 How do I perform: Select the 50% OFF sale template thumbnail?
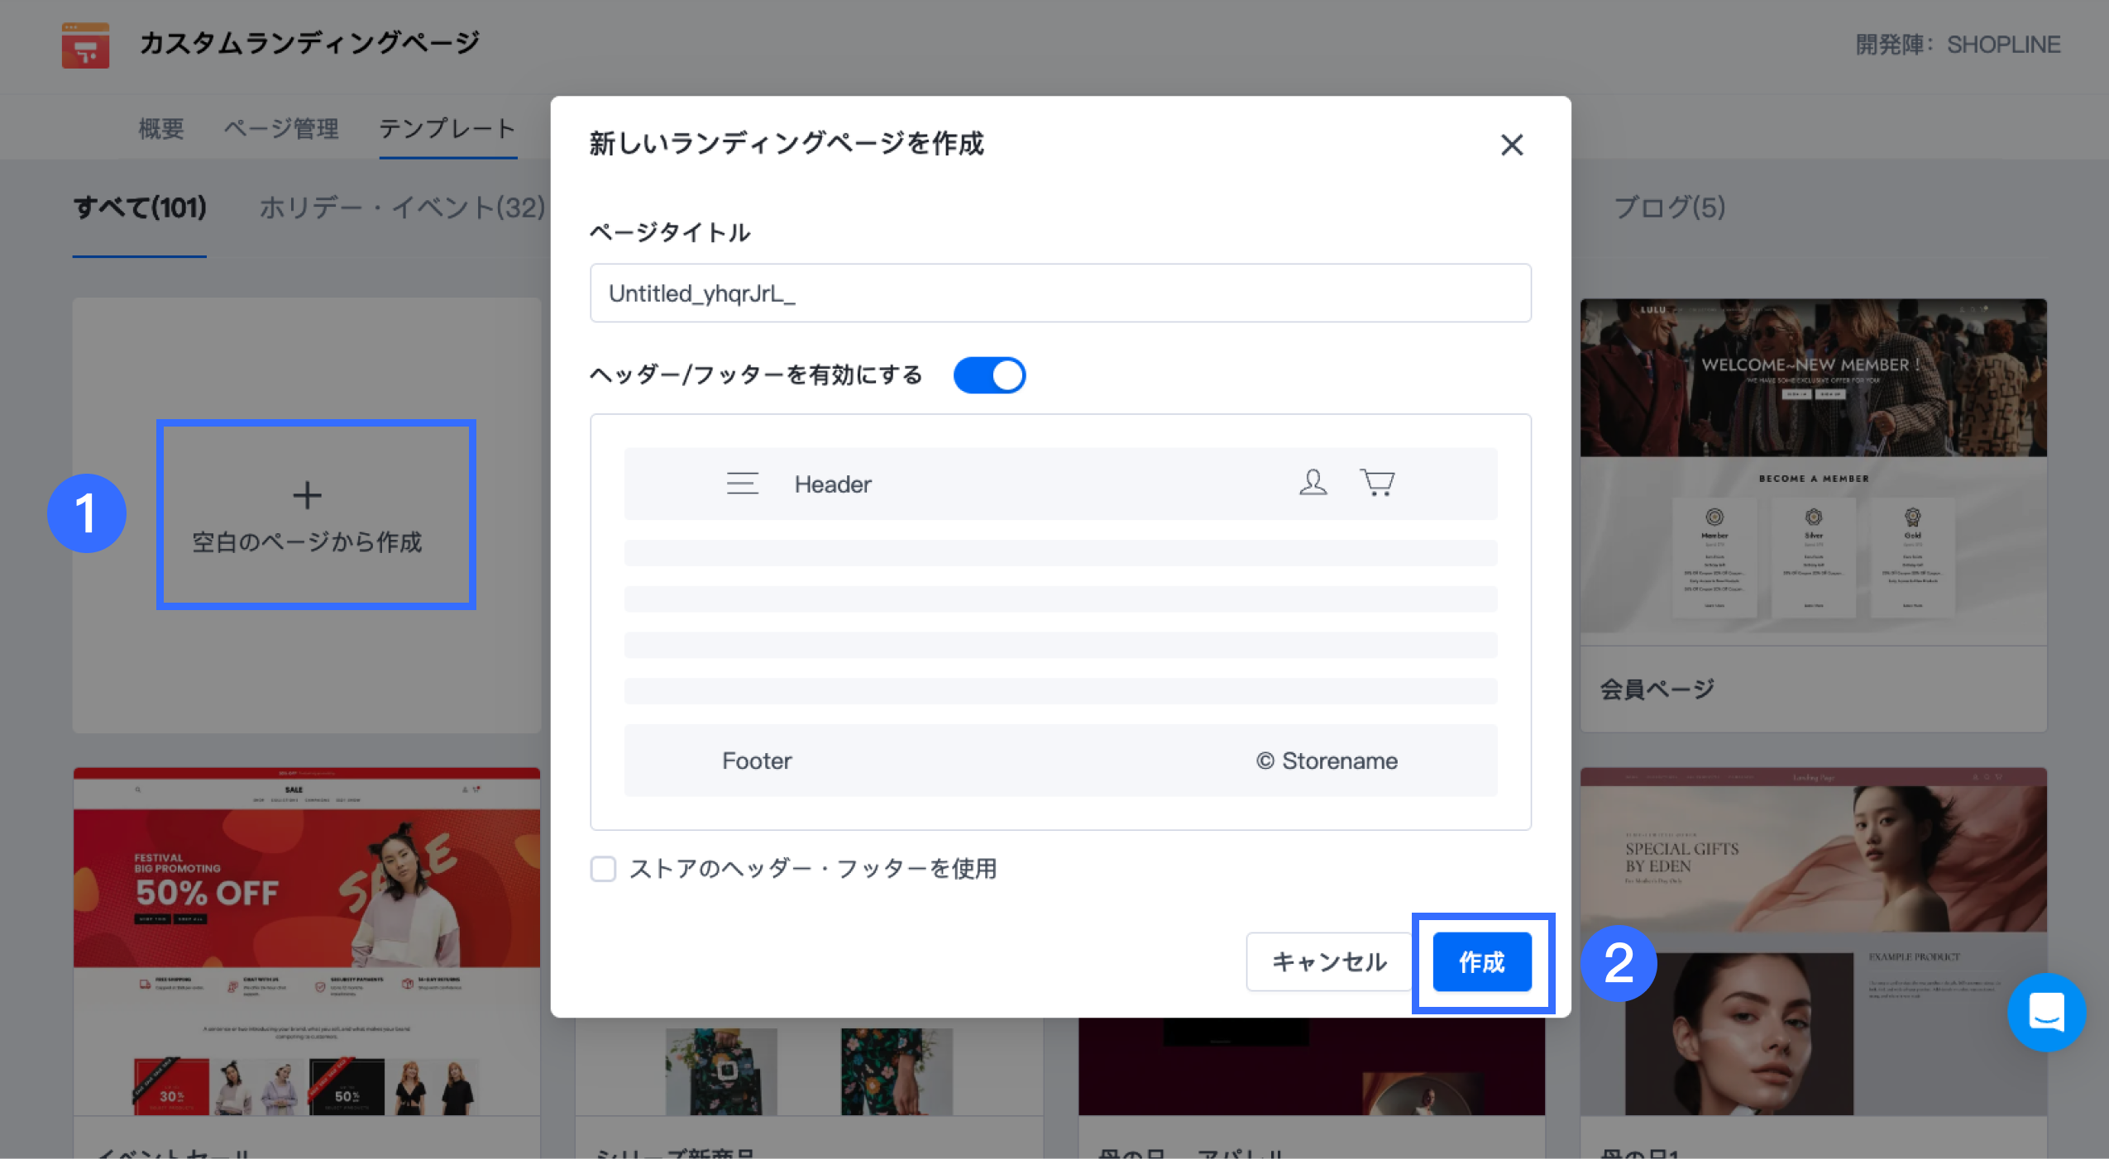pos(307,942)
